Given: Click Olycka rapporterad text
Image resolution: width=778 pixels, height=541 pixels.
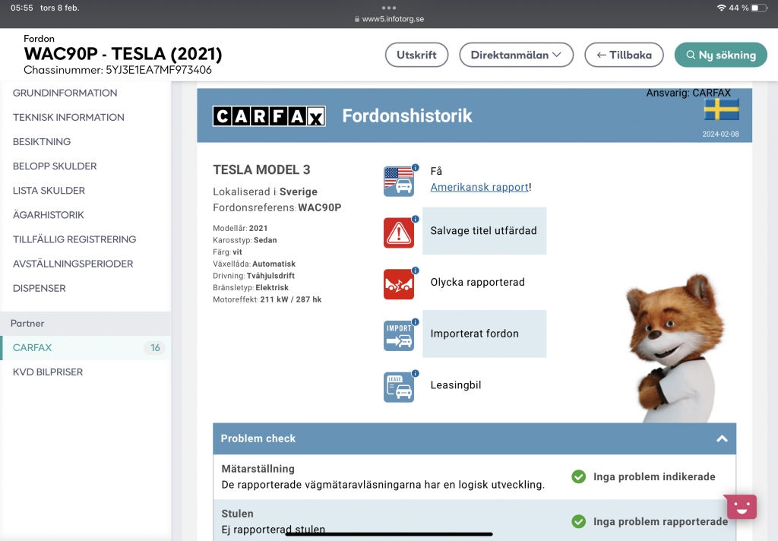Looking at the screenshot, I should [x=477, y=282].
